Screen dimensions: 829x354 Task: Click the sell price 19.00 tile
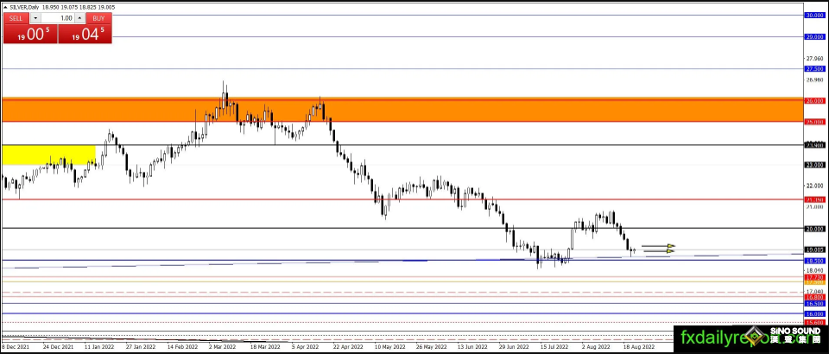30,34
